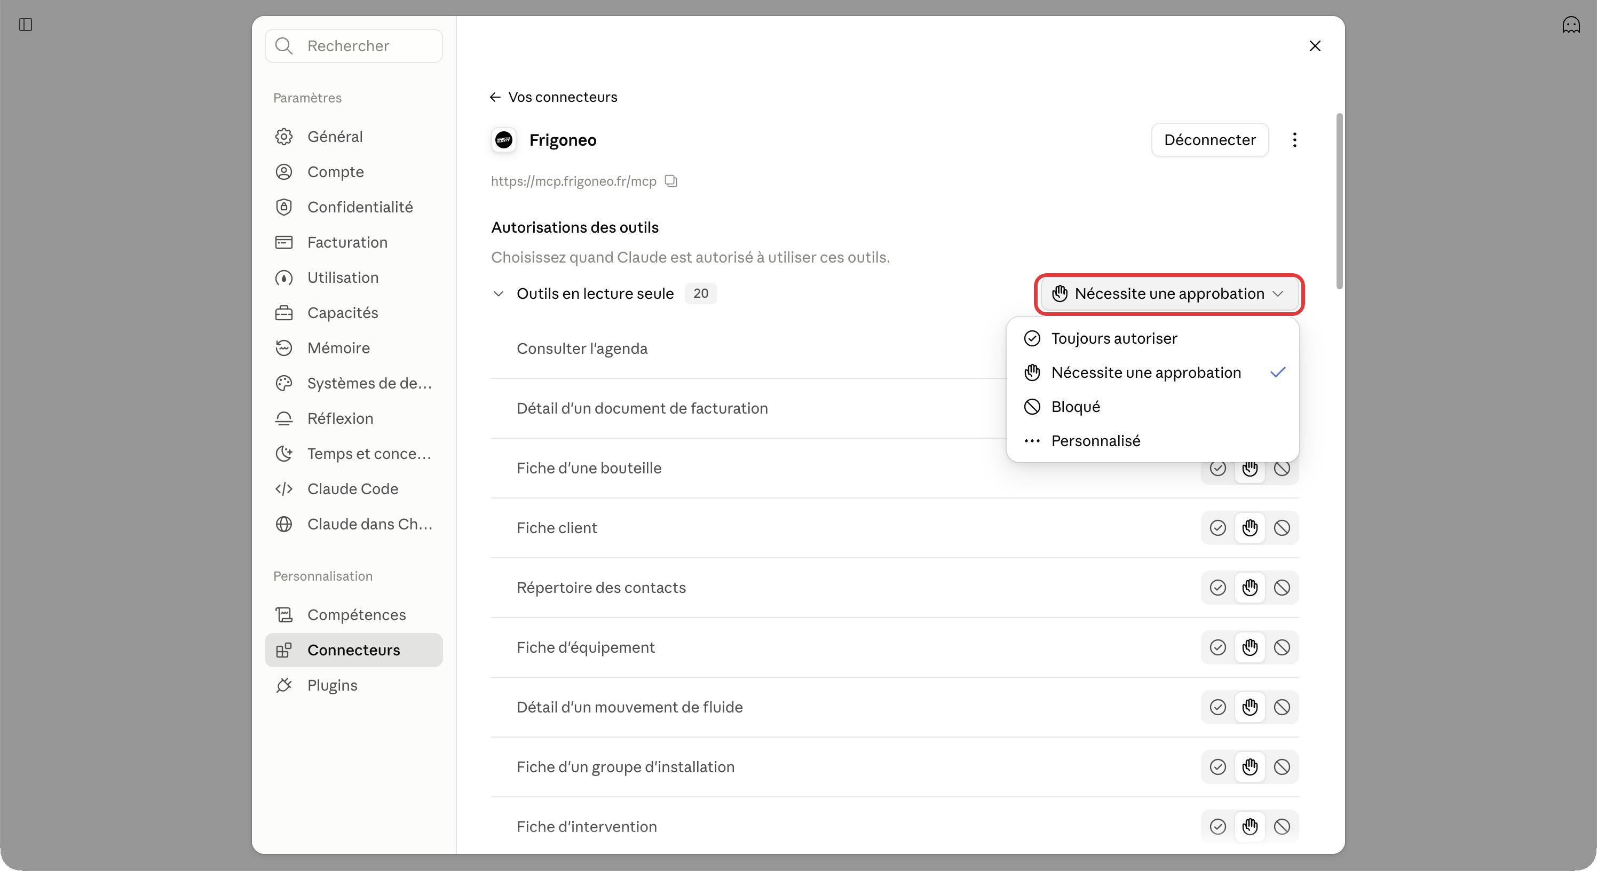Always allow Détail d'un mouvement de fluide
Viewport: 1597px width, 871px height.
point(1217,707)
